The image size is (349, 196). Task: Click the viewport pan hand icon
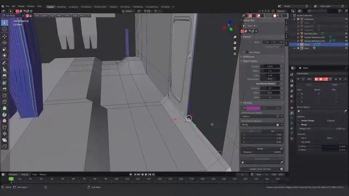coord(235,42)
